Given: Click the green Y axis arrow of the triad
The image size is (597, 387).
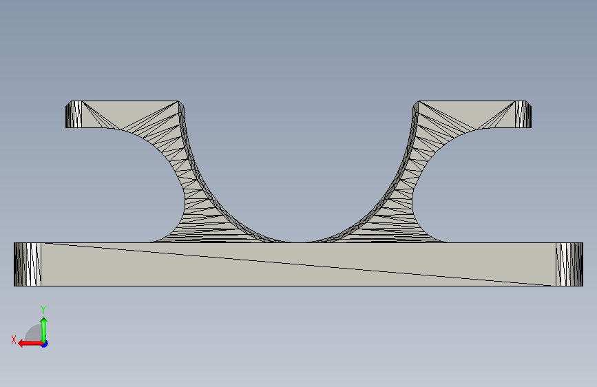Looking at the screenshot, I should pyautogui.click(x=44, y=330).
